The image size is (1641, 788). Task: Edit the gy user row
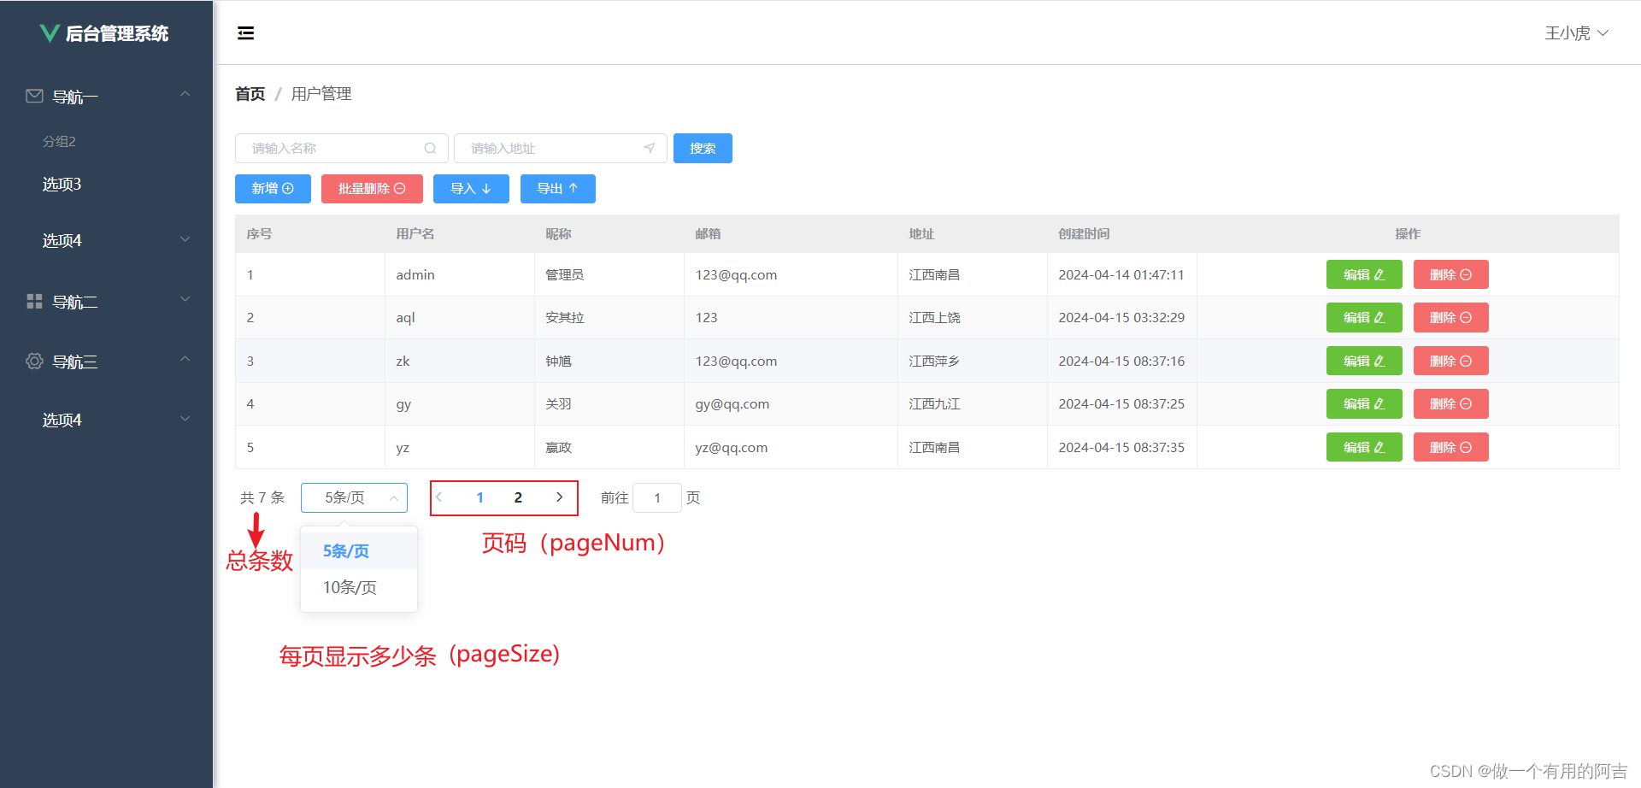coord(1364,403)
